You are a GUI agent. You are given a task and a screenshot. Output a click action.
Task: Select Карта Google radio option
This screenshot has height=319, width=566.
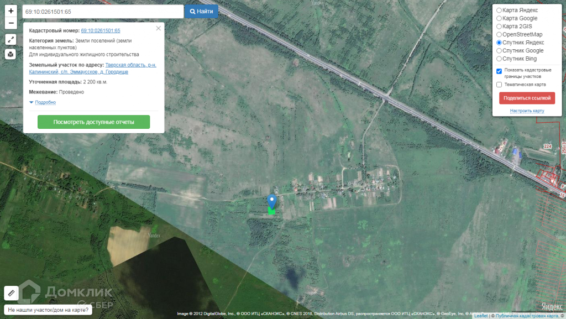point(499,18)
